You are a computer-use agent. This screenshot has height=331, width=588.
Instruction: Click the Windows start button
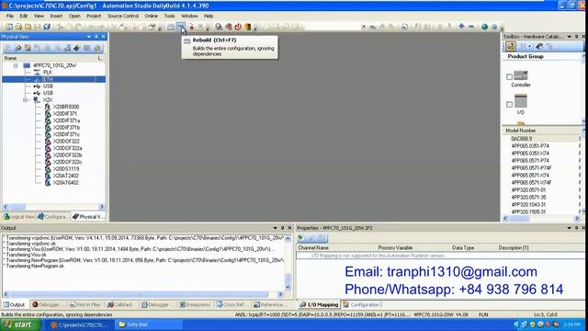[x=19, y=325]
